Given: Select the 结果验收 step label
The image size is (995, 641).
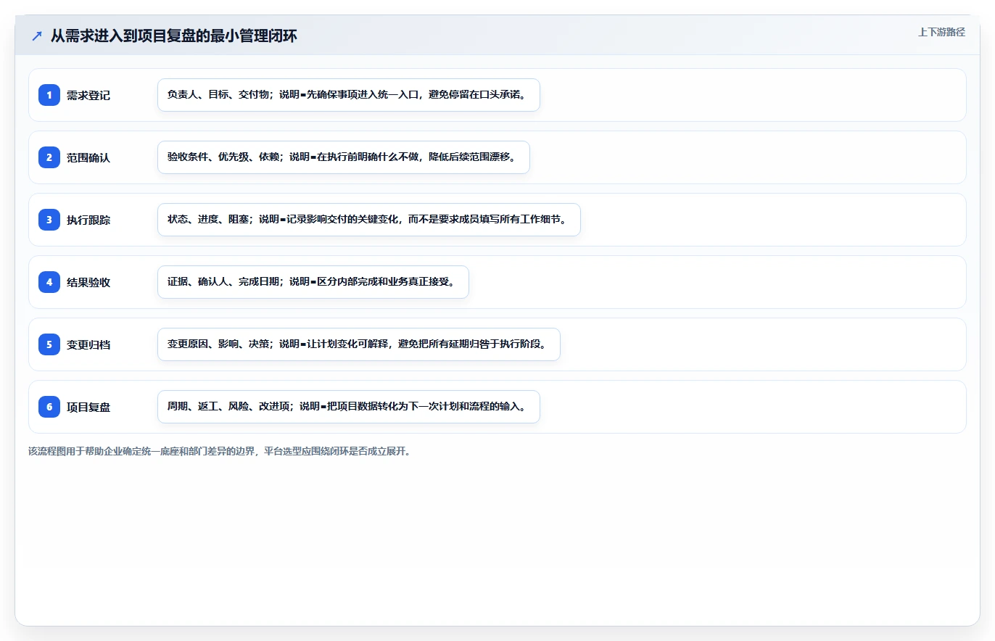Looking at the screenshot, I should (x=88, y=282).
